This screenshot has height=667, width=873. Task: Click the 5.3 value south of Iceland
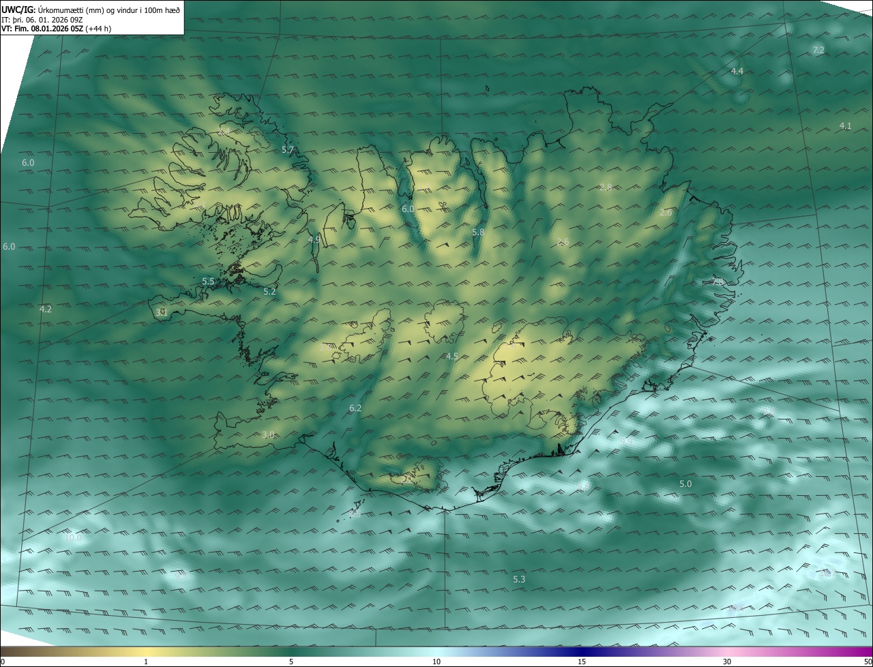(519, 579)
